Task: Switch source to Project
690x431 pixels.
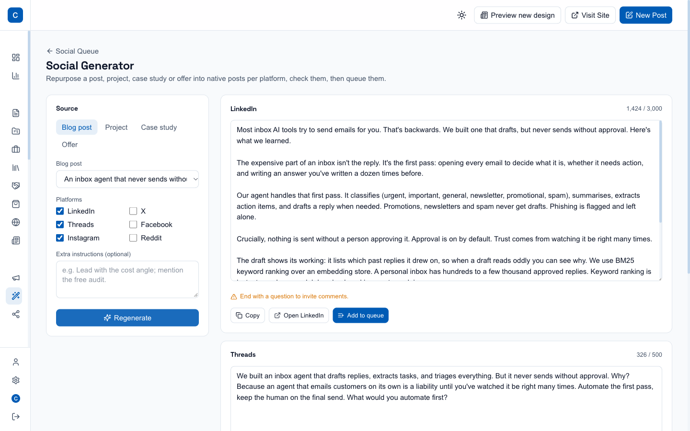Action: coord(116,127)
